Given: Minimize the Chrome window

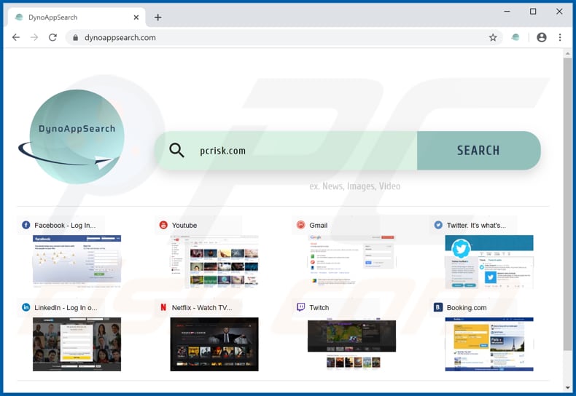Looking at the screenshot, I should click(x=507, y=12).
